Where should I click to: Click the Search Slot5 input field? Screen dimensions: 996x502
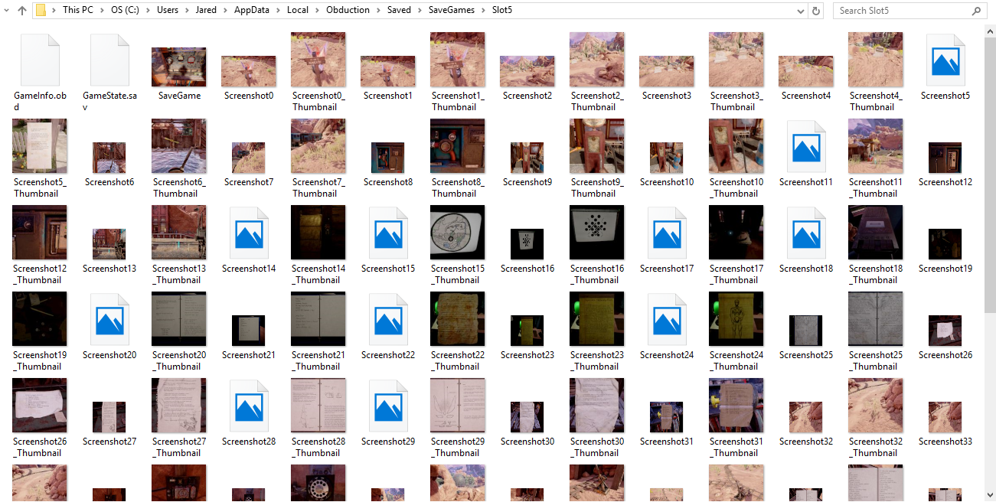point(902,11)
